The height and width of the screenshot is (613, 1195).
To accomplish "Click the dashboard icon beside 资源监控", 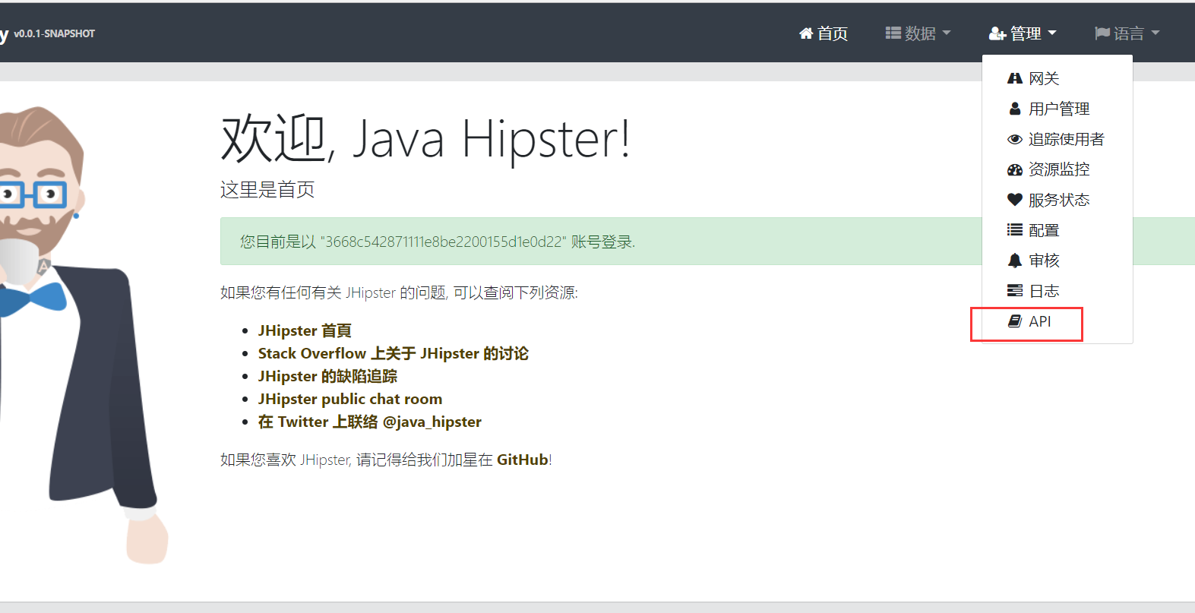I will 1014,169.
